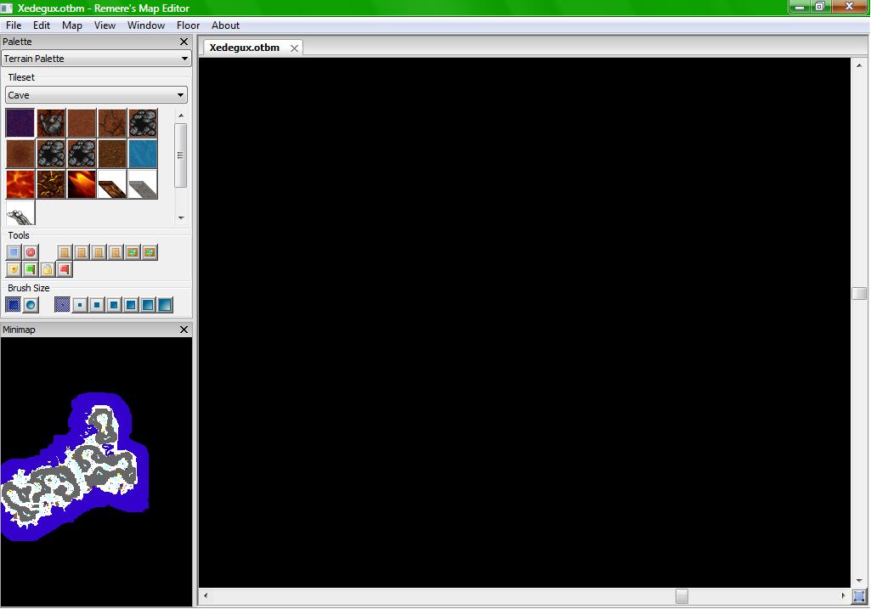
Task: Click the map view scroll-left arrow
Action: 206,596
